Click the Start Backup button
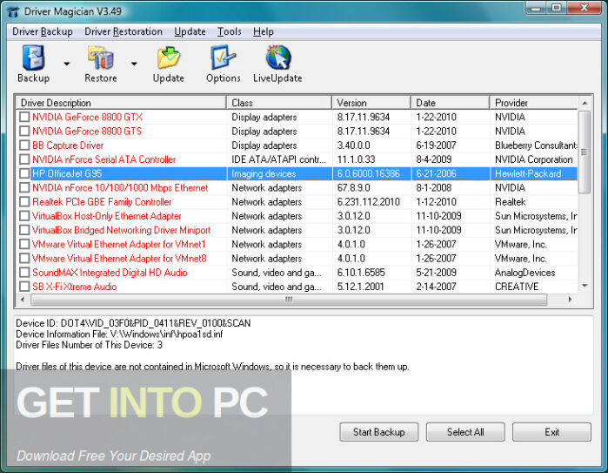 point(379,432)
